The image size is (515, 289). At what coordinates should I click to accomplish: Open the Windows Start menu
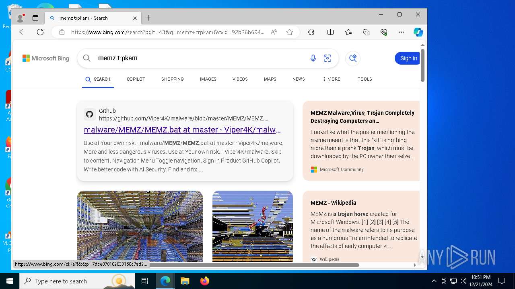pos(10,281)
